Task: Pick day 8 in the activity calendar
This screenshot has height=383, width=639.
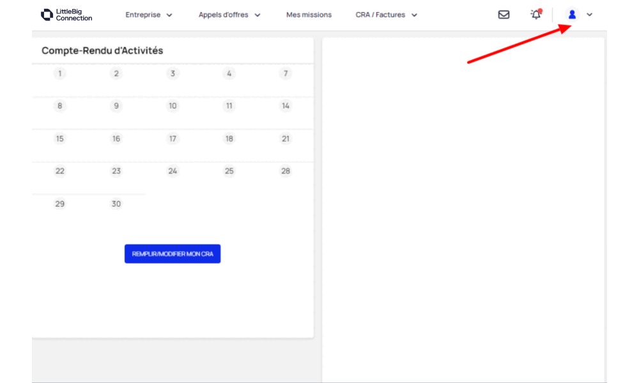Action: (60, 106)
